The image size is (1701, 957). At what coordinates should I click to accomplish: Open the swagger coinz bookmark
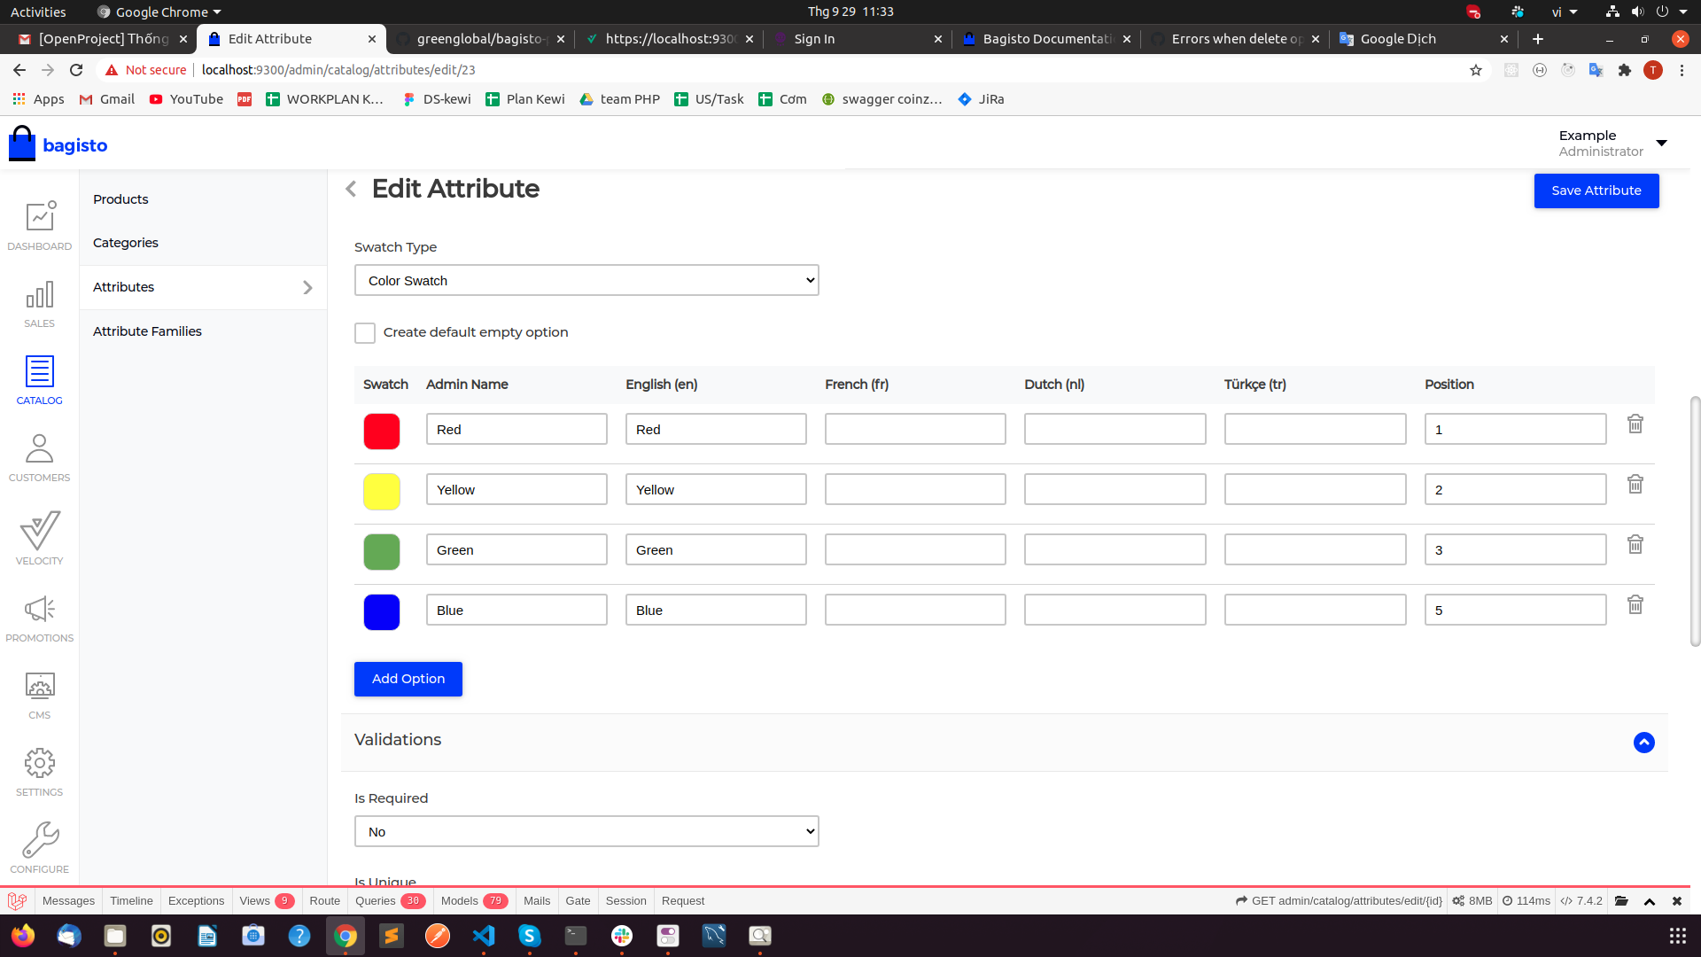(882, 99)
